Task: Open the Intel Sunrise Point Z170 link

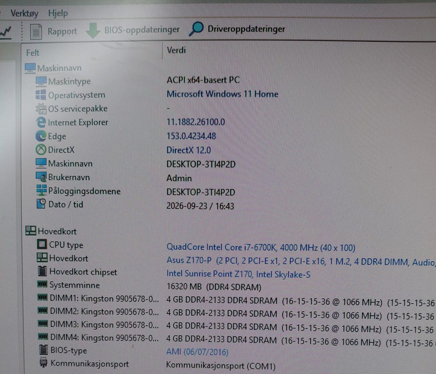Action: 238,274
